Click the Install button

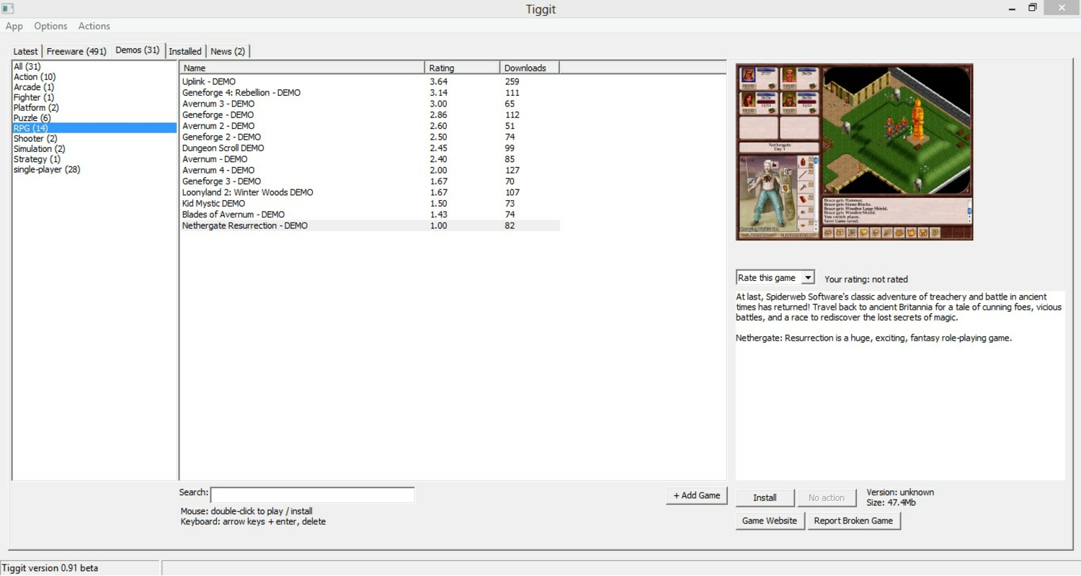pyautogui.click(x=765, y=498)
